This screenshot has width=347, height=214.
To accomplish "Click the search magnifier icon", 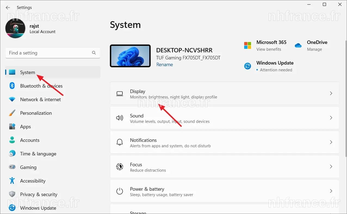I will coord(94,53).
